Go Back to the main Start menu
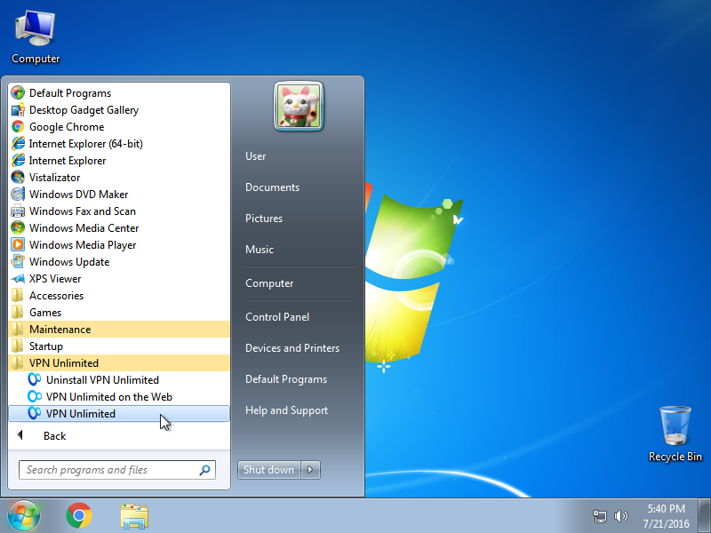711x533 pixels. pos(119,436)
